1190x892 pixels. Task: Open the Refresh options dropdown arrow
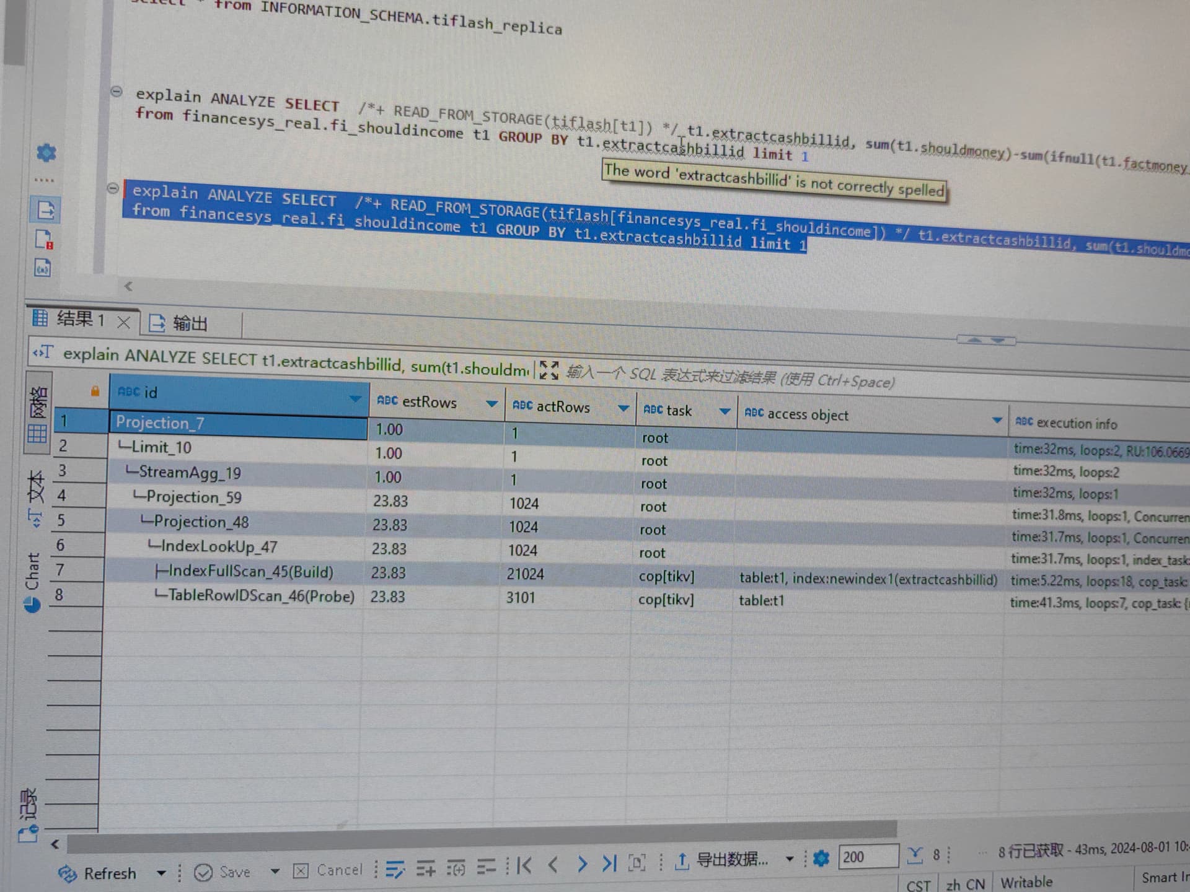(x=161, y=873)
